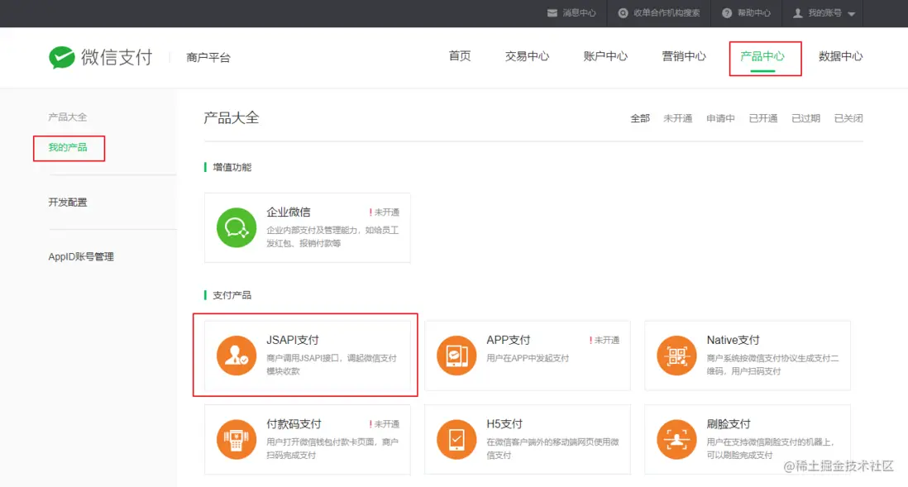The image size is (908, 487).
Task: Select the H5支付 mobile icon
Action: [x=456, y=439]
